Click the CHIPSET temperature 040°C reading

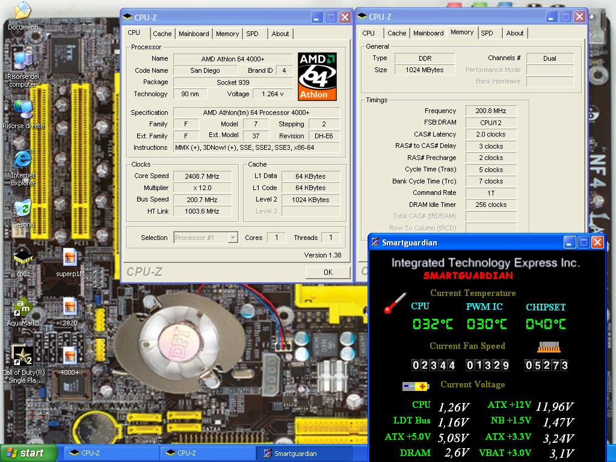point(546,324)
